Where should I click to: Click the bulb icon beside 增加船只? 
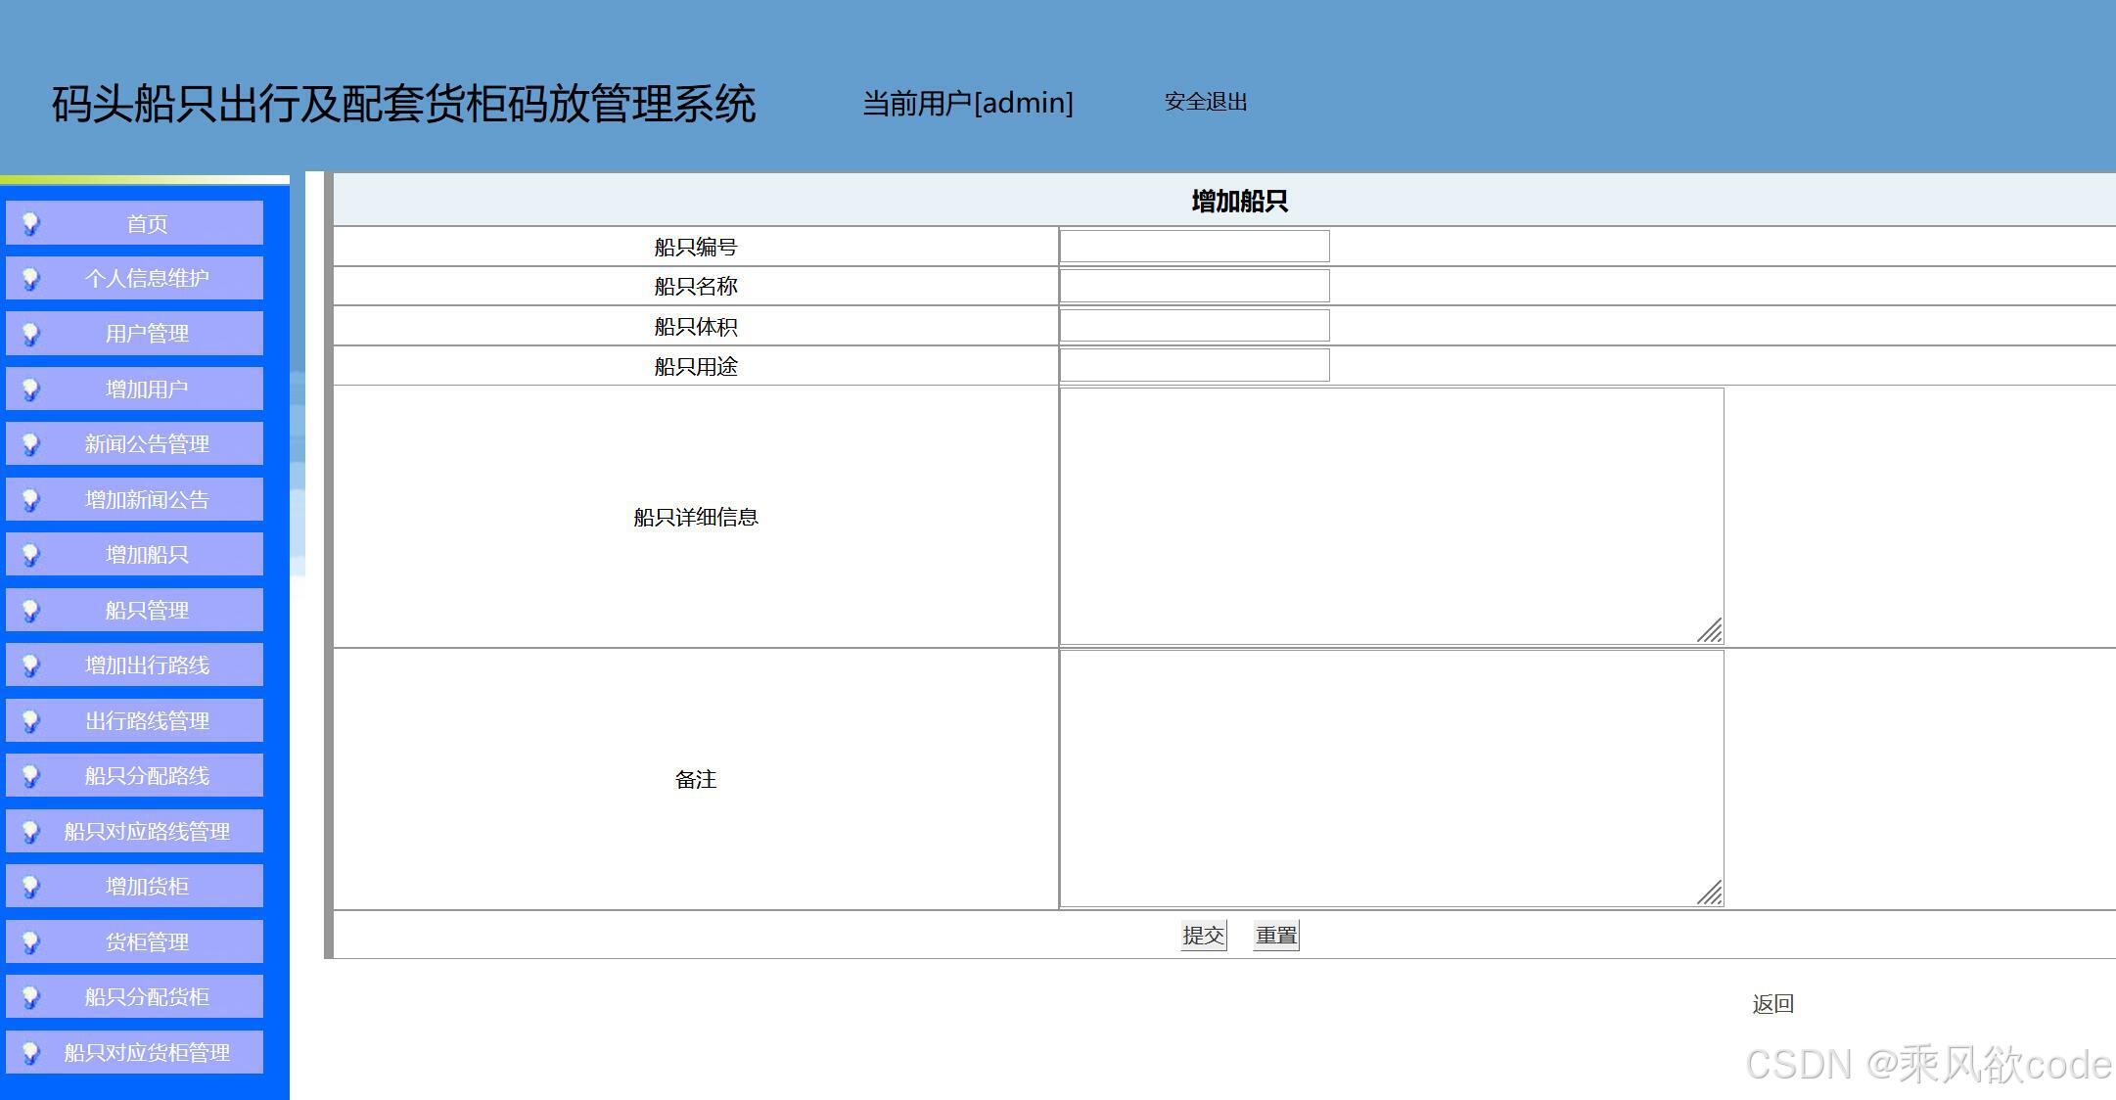point(31,556)
